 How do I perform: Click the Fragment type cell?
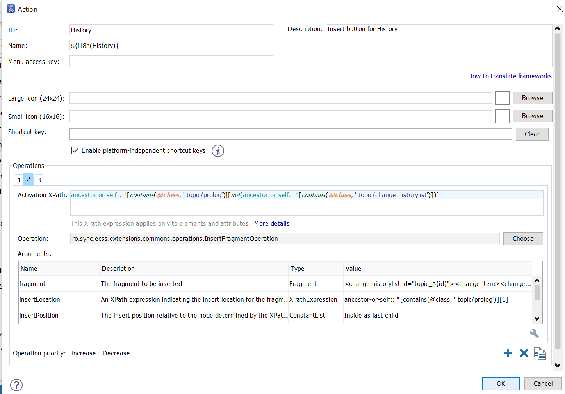click(x=316, y=284)
